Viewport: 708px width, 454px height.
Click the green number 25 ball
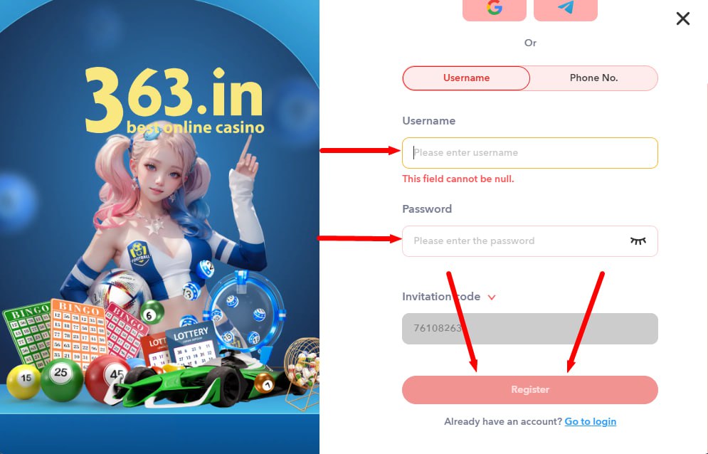(x=61, y=379)
